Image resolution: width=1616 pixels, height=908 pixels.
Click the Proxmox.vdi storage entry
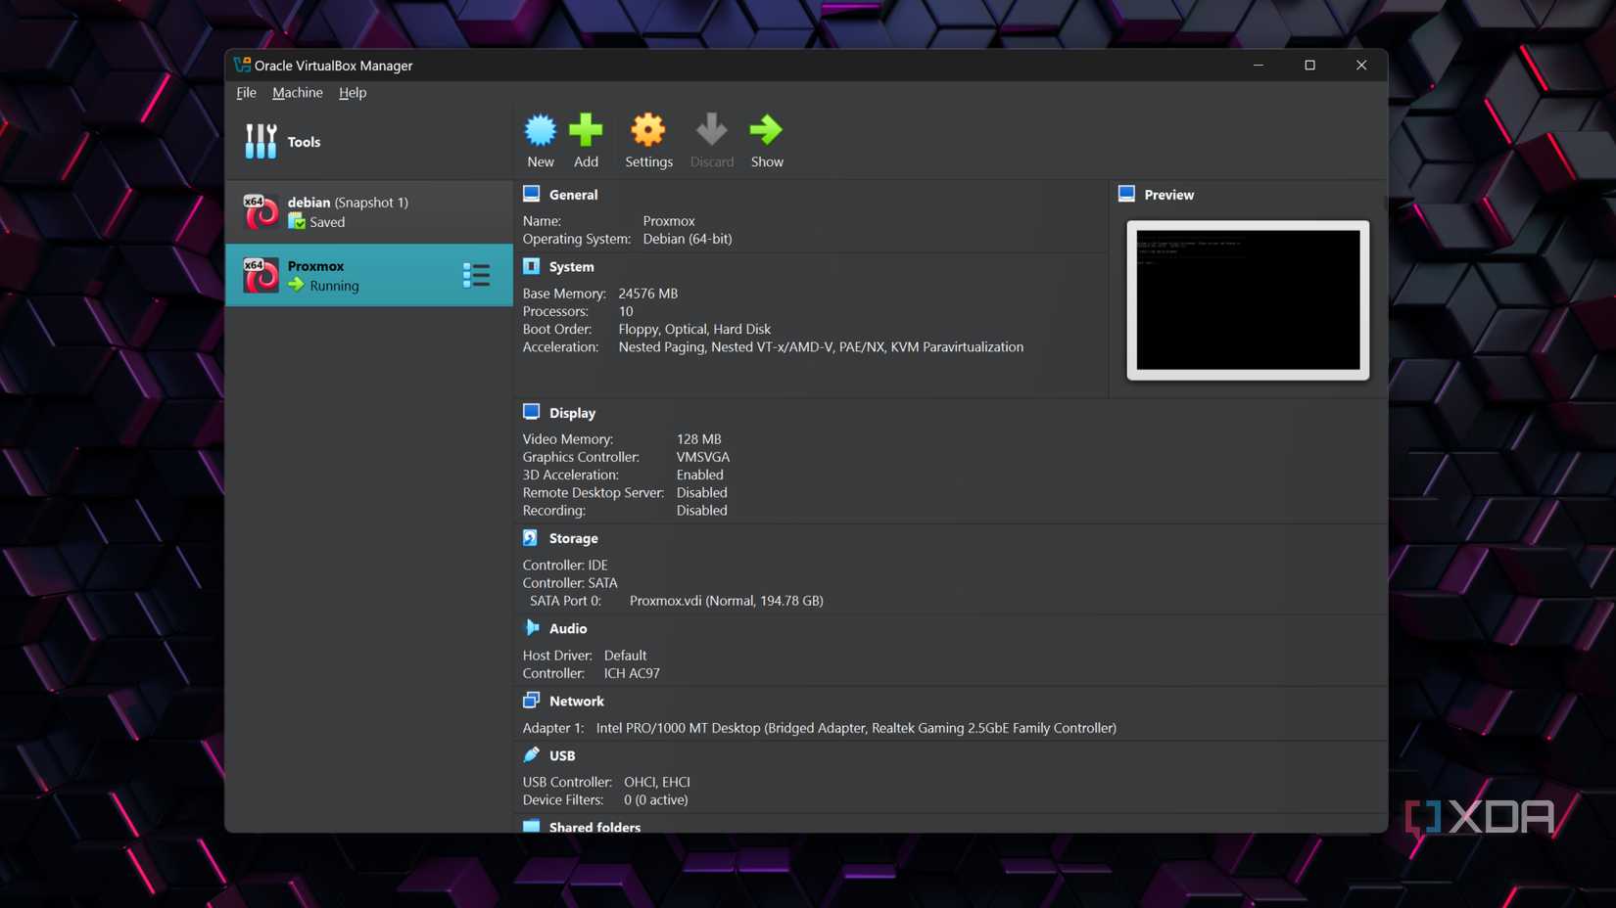tap(726, 600)
